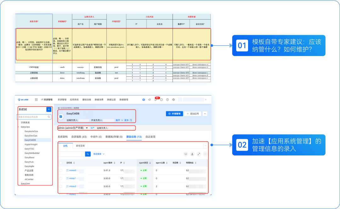Sort by agent版本 column arrows

pos(115,163)
